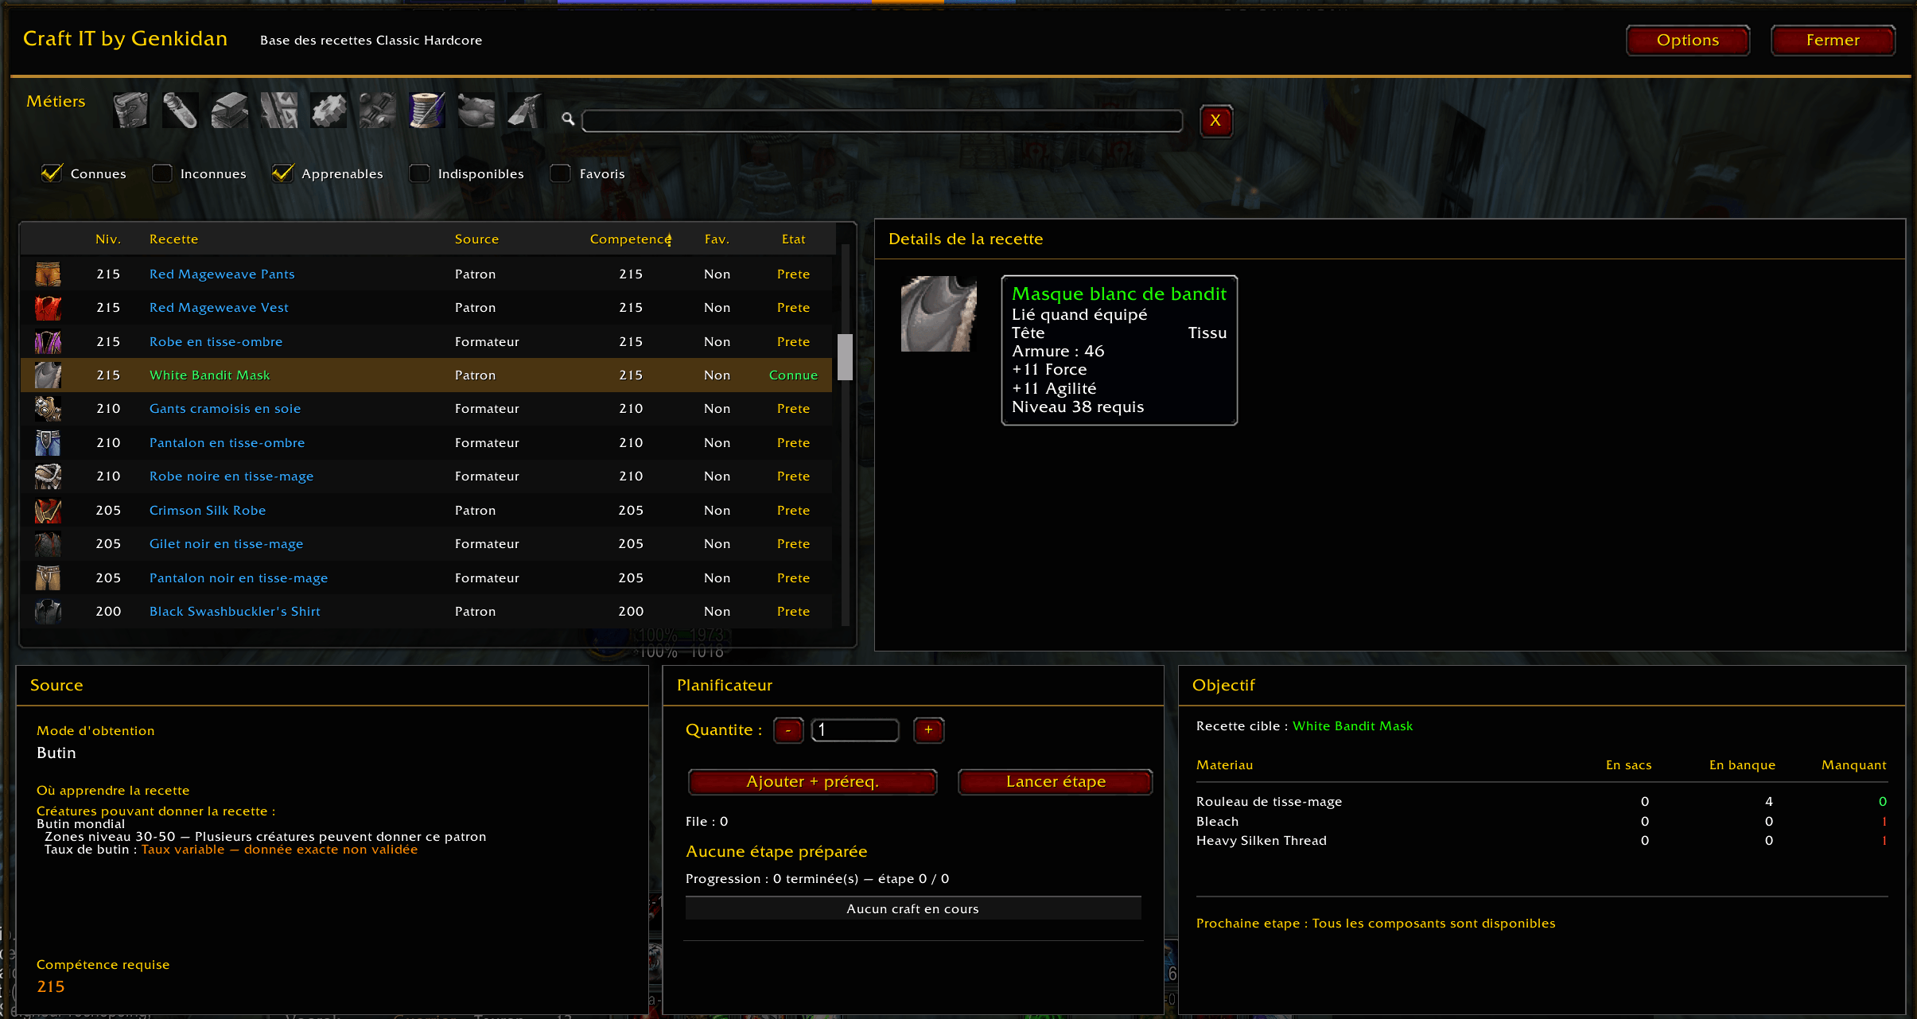This screenshot has width=1917, height=1019.
Task: Select the Tailoring thread spool profession icon
Action: point(427,111)
